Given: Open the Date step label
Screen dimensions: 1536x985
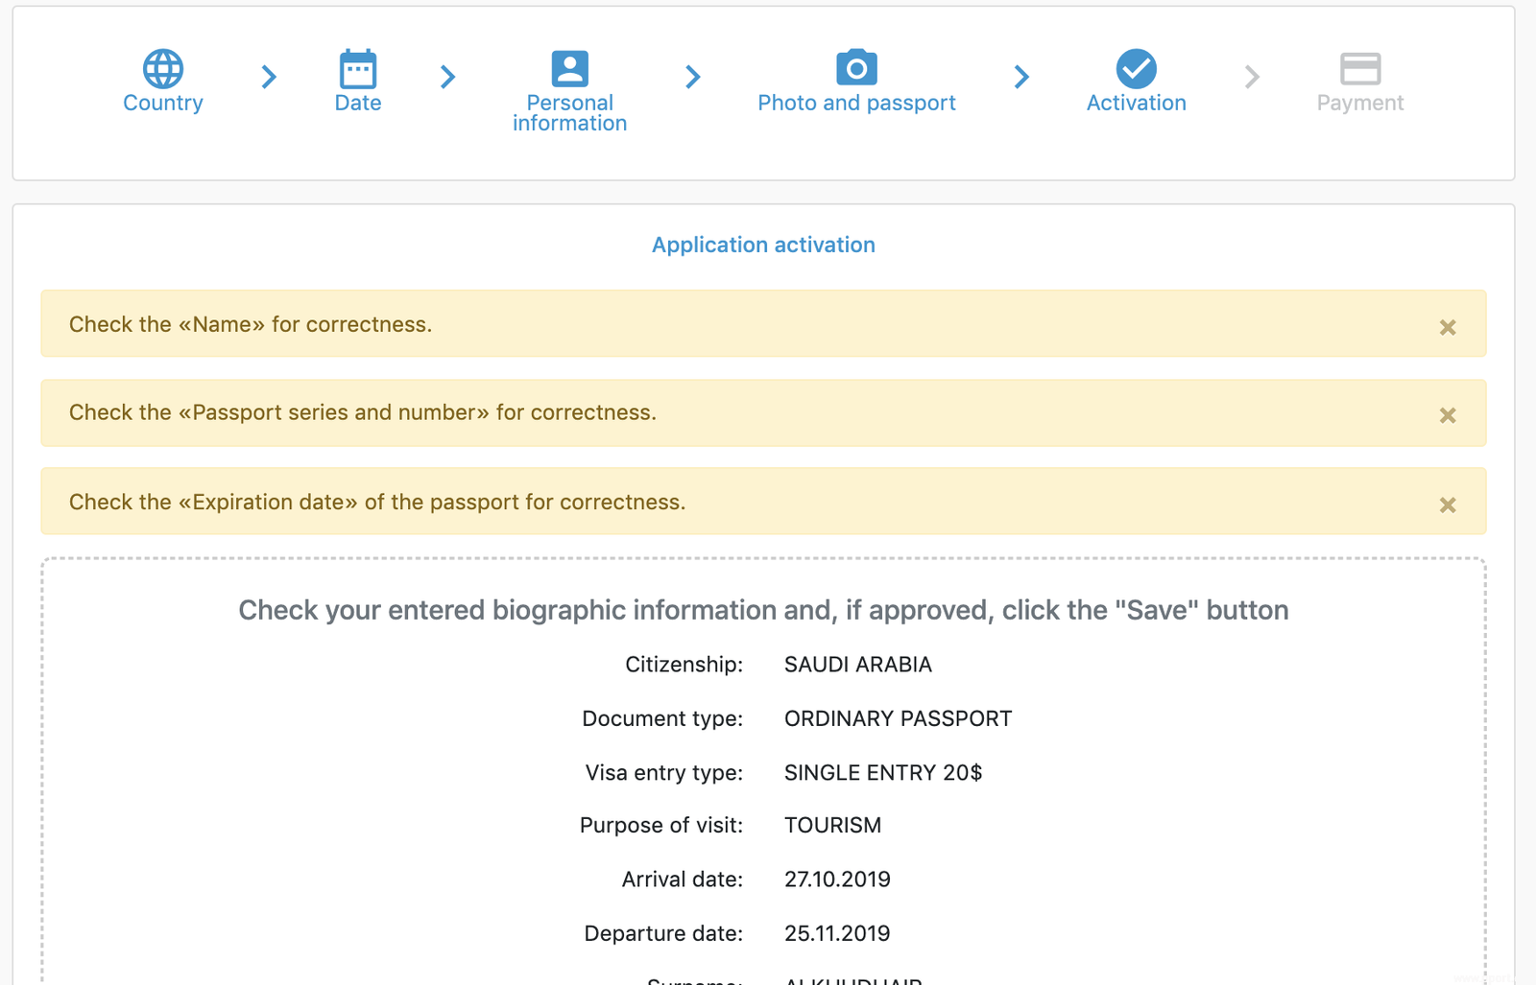Looking at the screenshot, I should click(358, 103).
